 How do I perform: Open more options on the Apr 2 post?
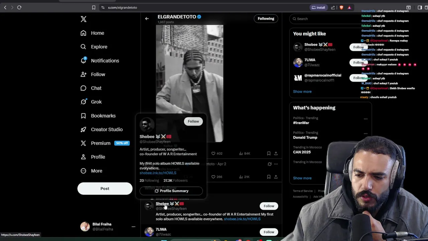(x=276, y=164)
